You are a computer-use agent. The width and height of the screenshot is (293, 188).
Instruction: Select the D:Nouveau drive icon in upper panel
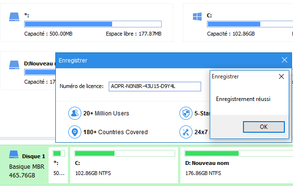[14, 65]
